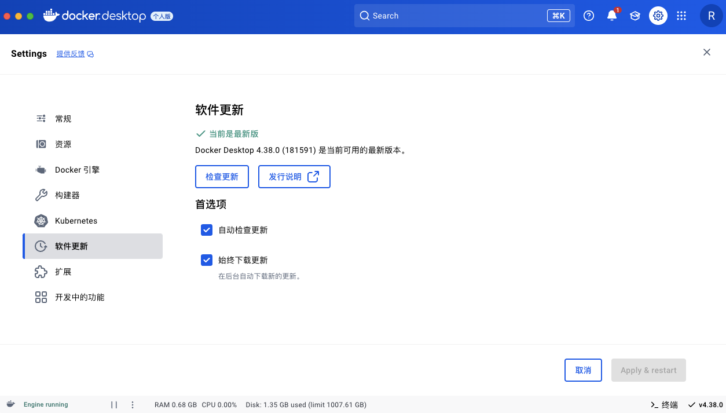Click the Settings gear icon in header
Screen dimensions: 726x413
658,16
